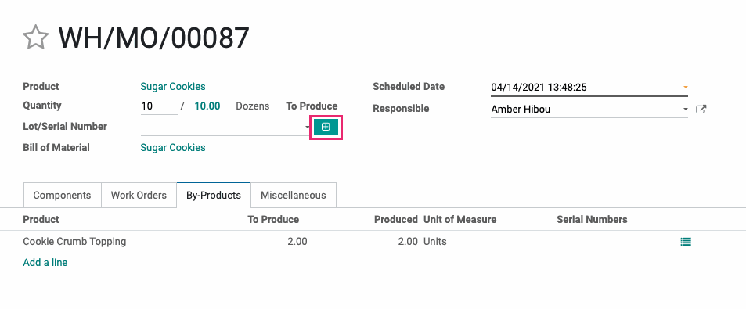Open Amber Hibou's record via external link icon

coord(701,109)
